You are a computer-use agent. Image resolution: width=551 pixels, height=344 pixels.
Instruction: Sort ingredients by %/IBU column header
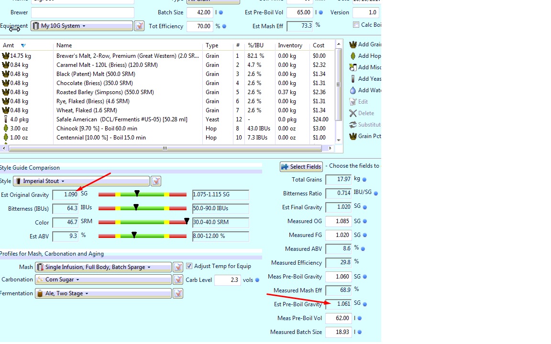point(255,45)
